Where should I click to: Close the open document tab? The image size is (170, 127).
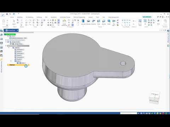[x=17, y=30]
